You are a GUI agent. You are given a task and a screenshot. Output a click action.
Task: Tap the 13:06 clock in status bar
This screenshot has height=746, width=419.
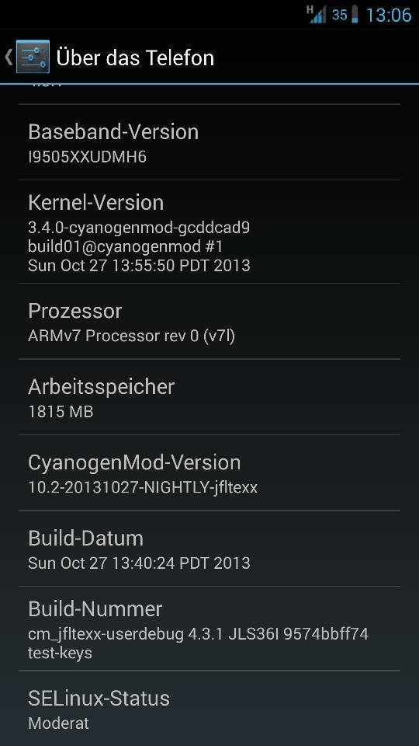tap(388, 16)
